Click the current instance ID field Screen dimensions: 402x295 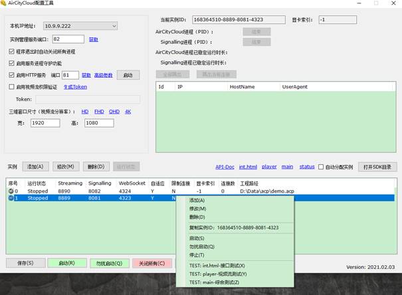coord(239,20)
